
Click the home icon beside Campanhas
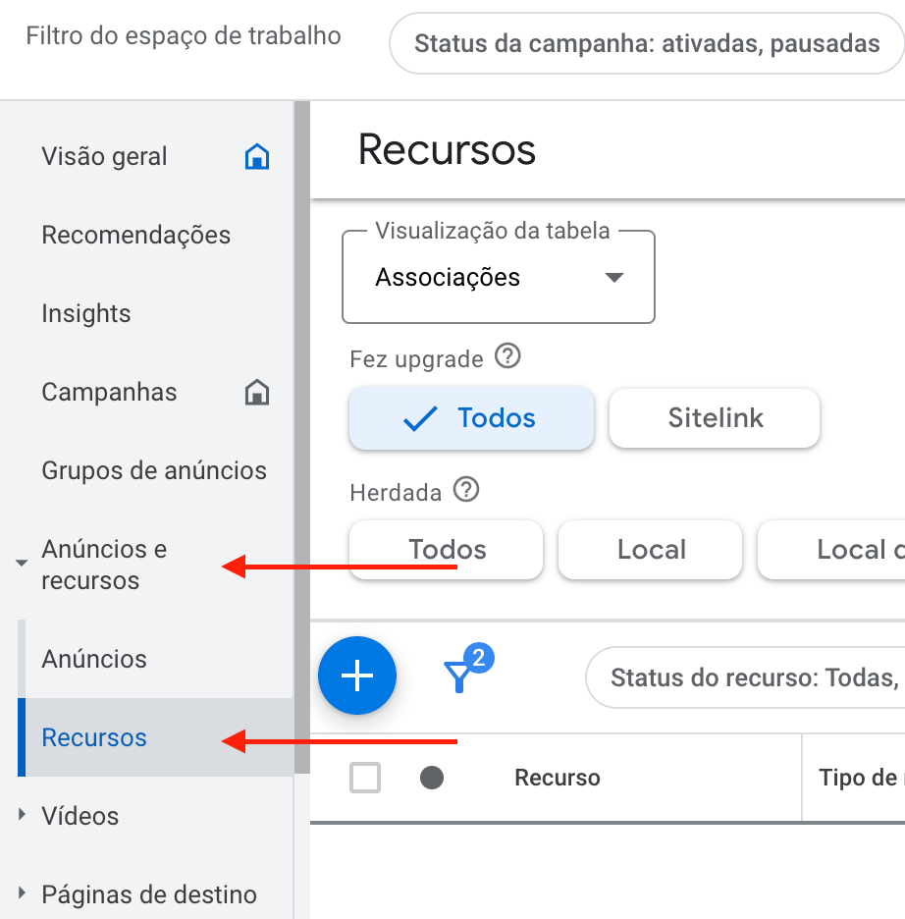pos(256,393)
